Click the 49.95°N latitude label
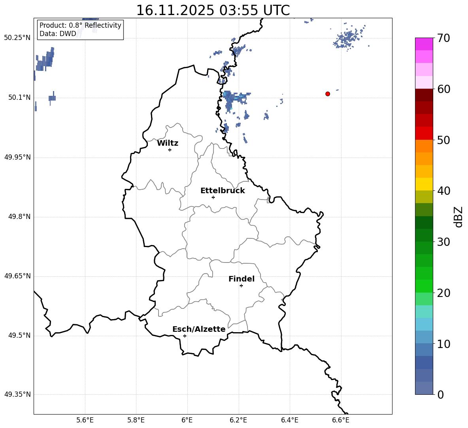 [17, 157]
